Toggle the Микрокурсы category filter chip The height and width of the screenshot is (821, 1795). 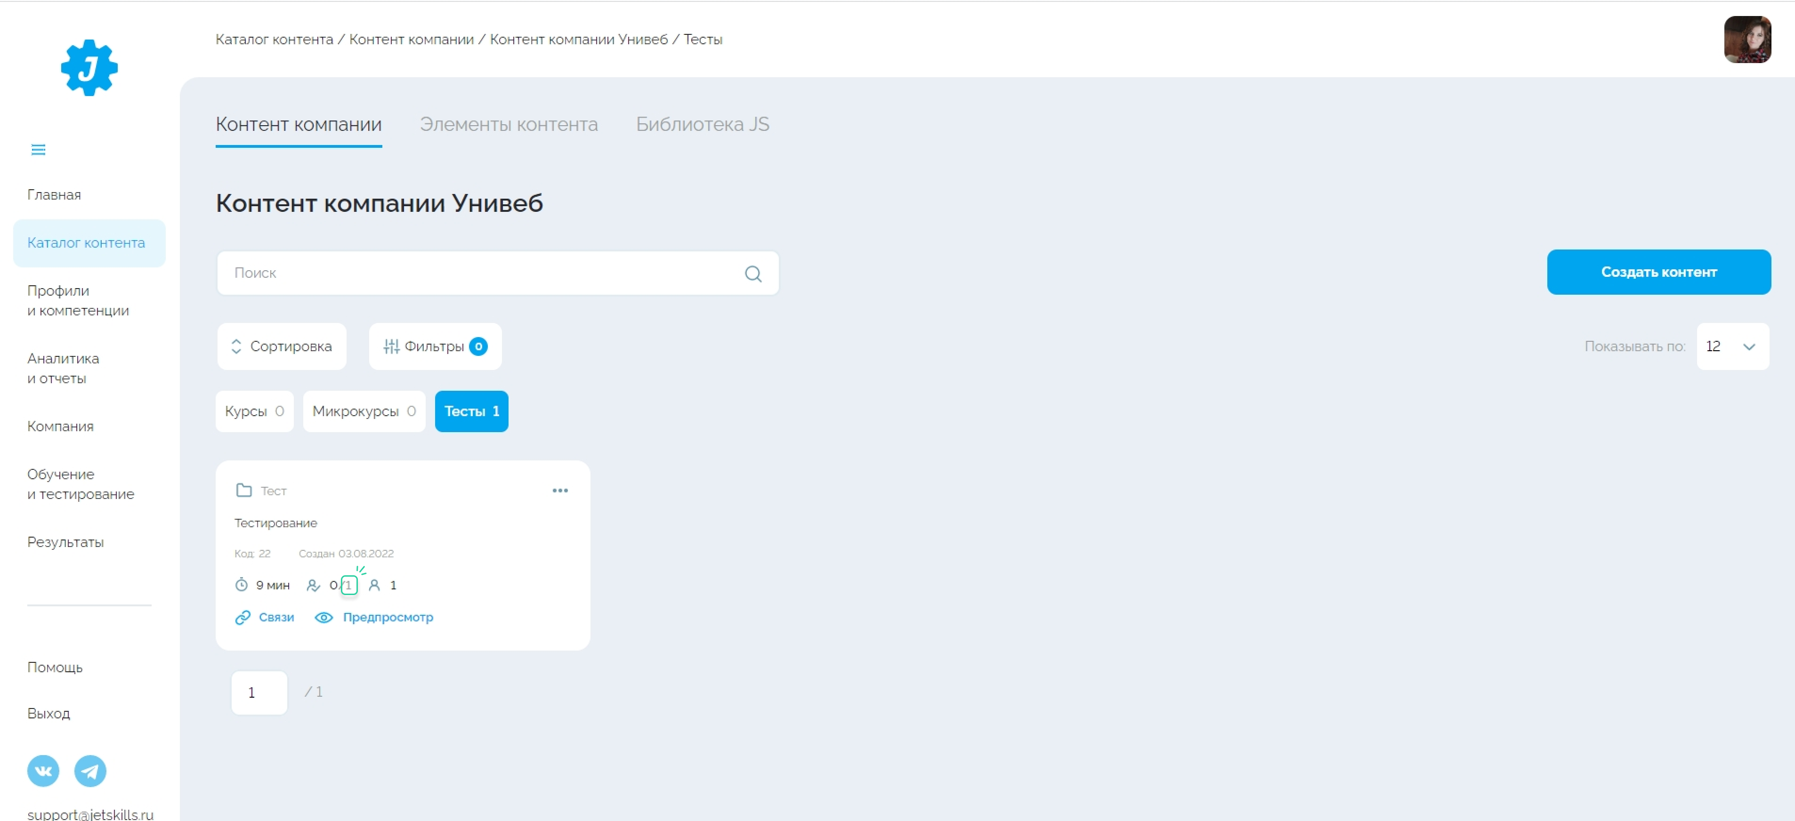pyautogui.click(x=364, y=411)
